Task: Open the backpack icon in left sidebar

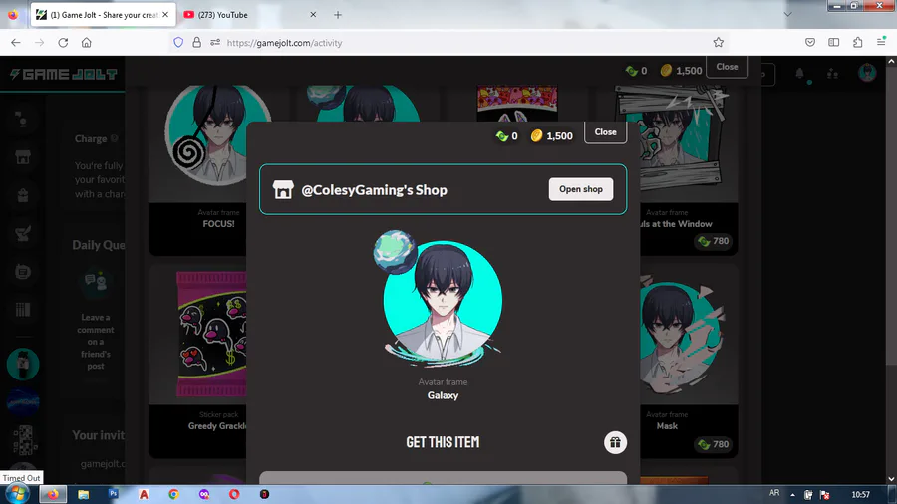Action: pyautogui.click(x=23, y=195)
